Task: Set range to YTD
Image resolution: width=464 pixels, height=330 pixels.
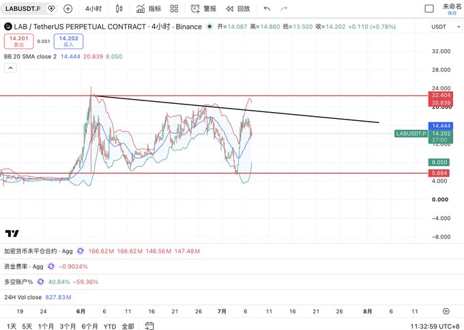Action: 110,326
